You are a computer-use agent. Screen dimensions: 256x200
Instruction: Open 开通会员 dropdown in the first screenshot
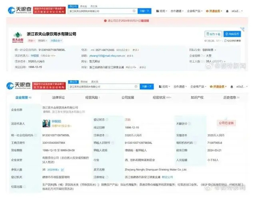click(214, 11)
